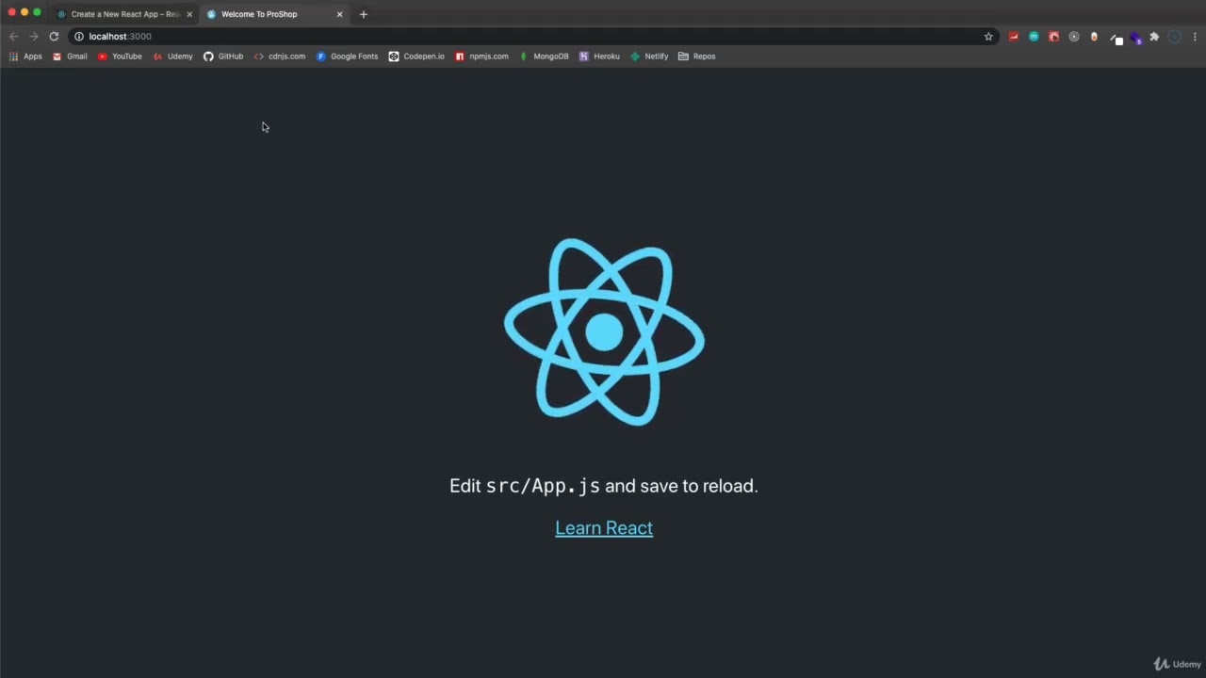This screenshot has width=1206, height=678.
Task: Open the cdnjs.com bookmark
Action: click(280, 56)
